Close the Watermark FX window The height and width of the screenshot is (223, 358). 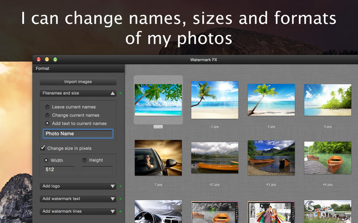coord(38,59)
